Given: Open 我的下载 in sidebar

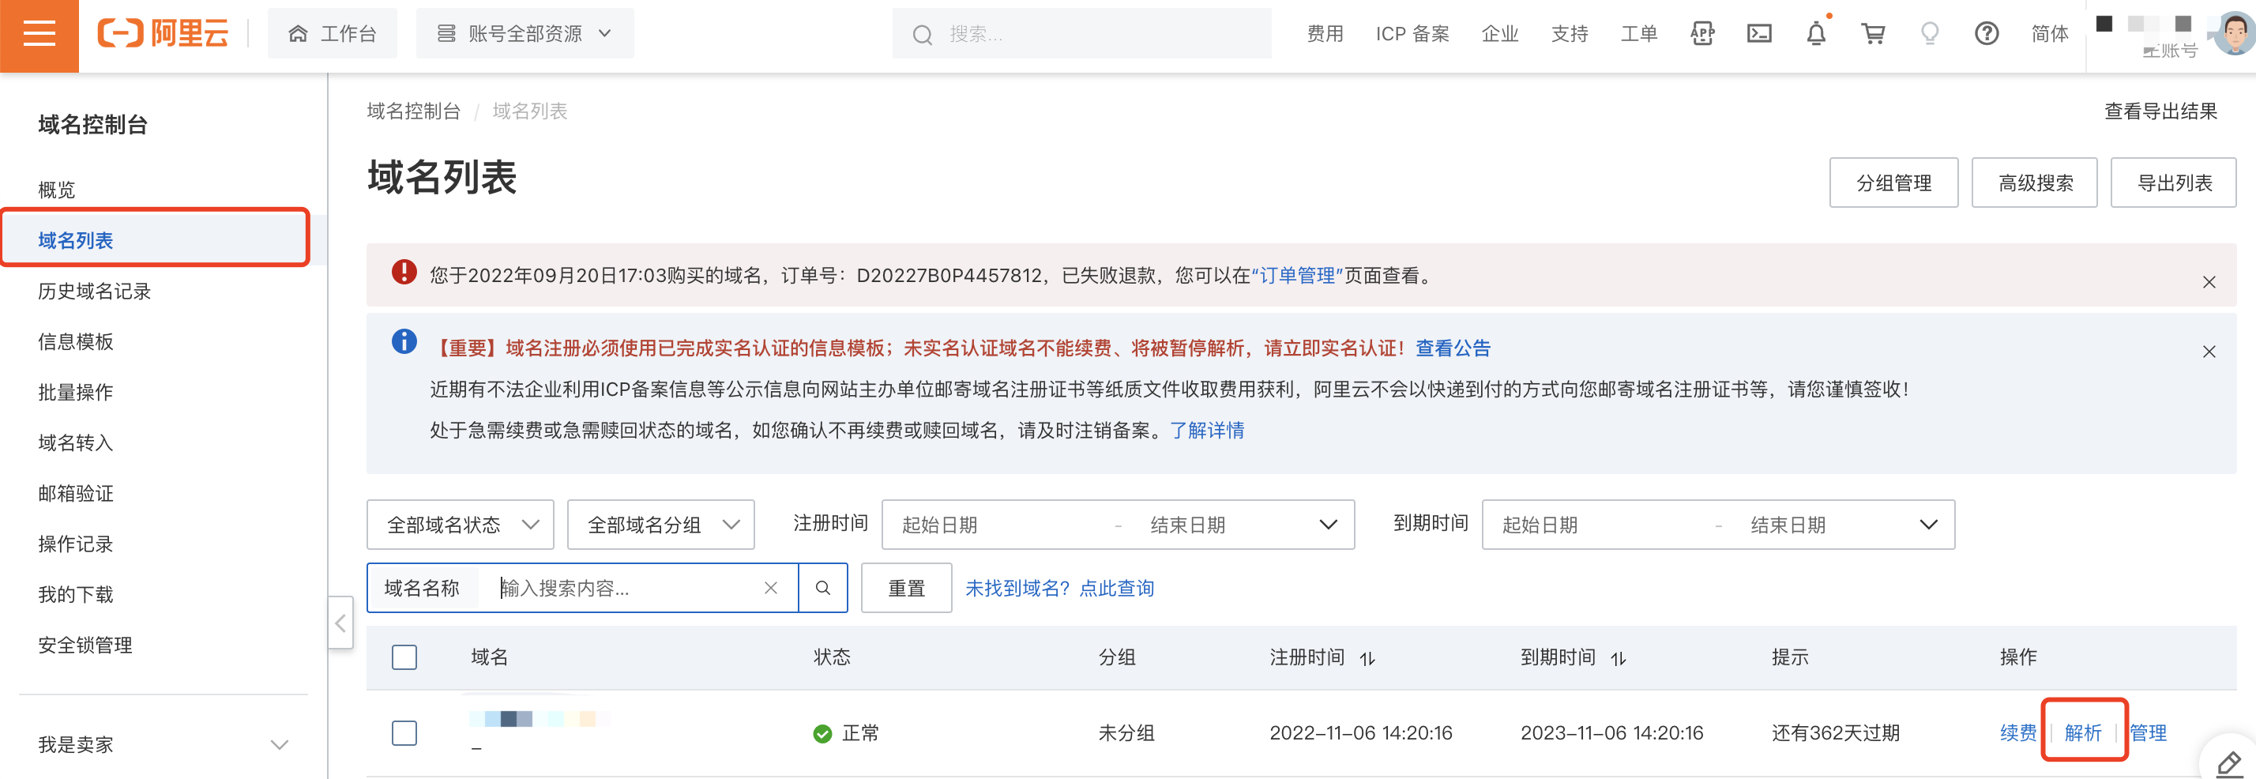Looking at the screenshot, I should coord(76,595).
